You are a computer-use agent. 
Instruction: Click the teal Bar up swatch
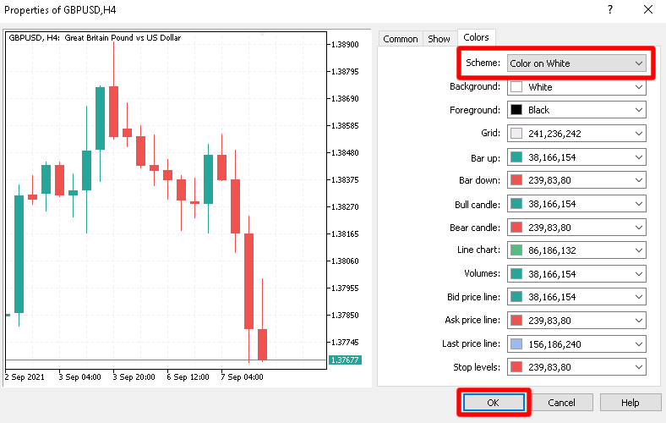[516, 157]
